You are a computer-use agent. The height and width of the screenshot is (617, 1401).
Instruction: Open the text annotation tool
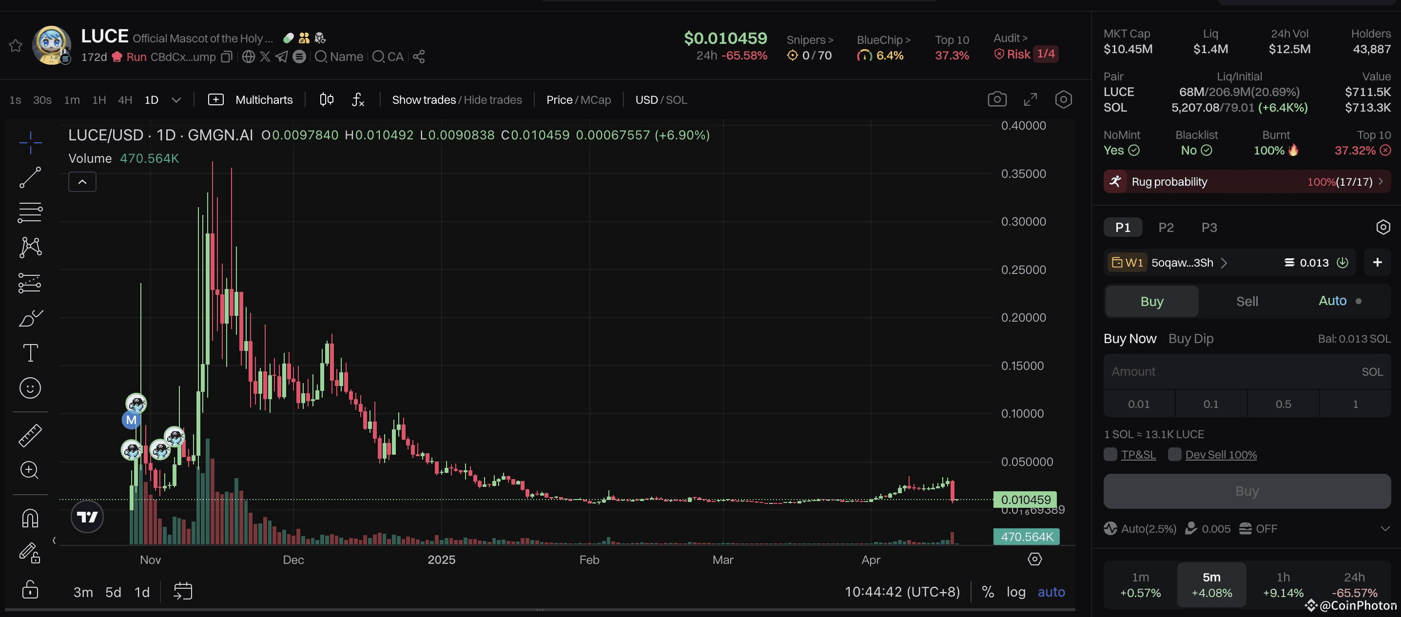coord(30,352)
